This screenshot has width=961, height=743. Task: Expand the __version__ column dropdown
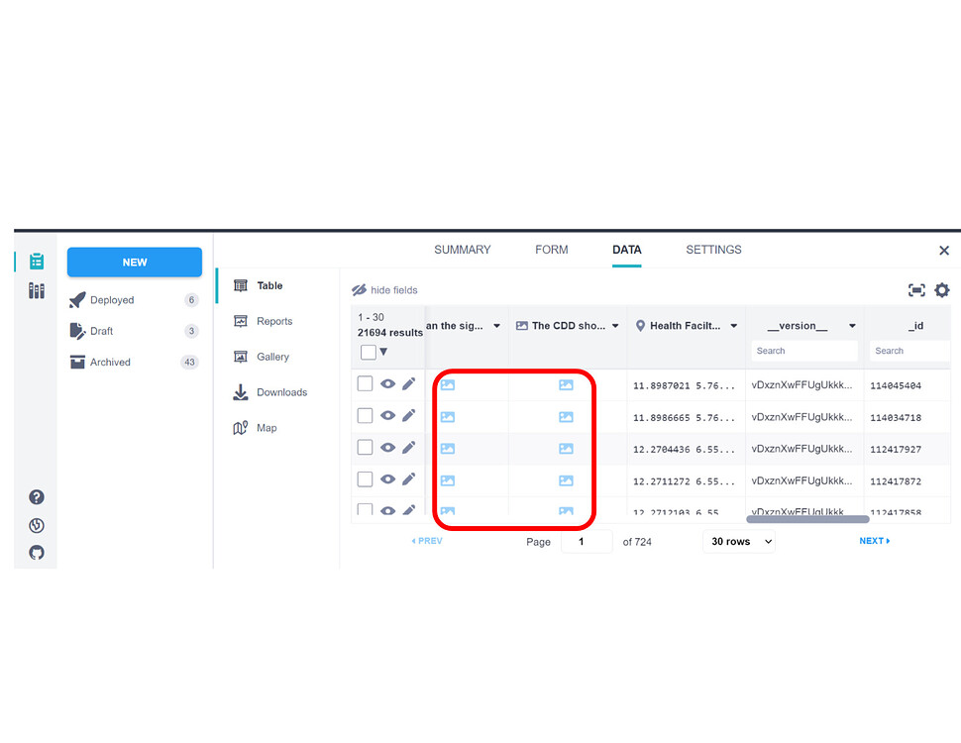click(x=852, y=324)
